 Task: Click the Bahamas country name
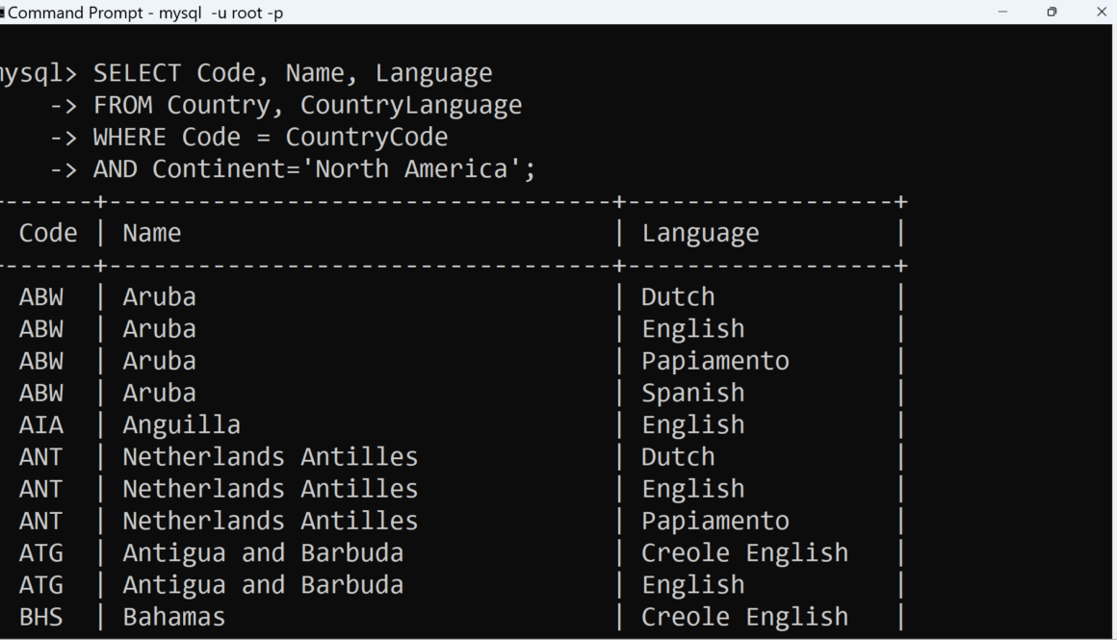173,617
